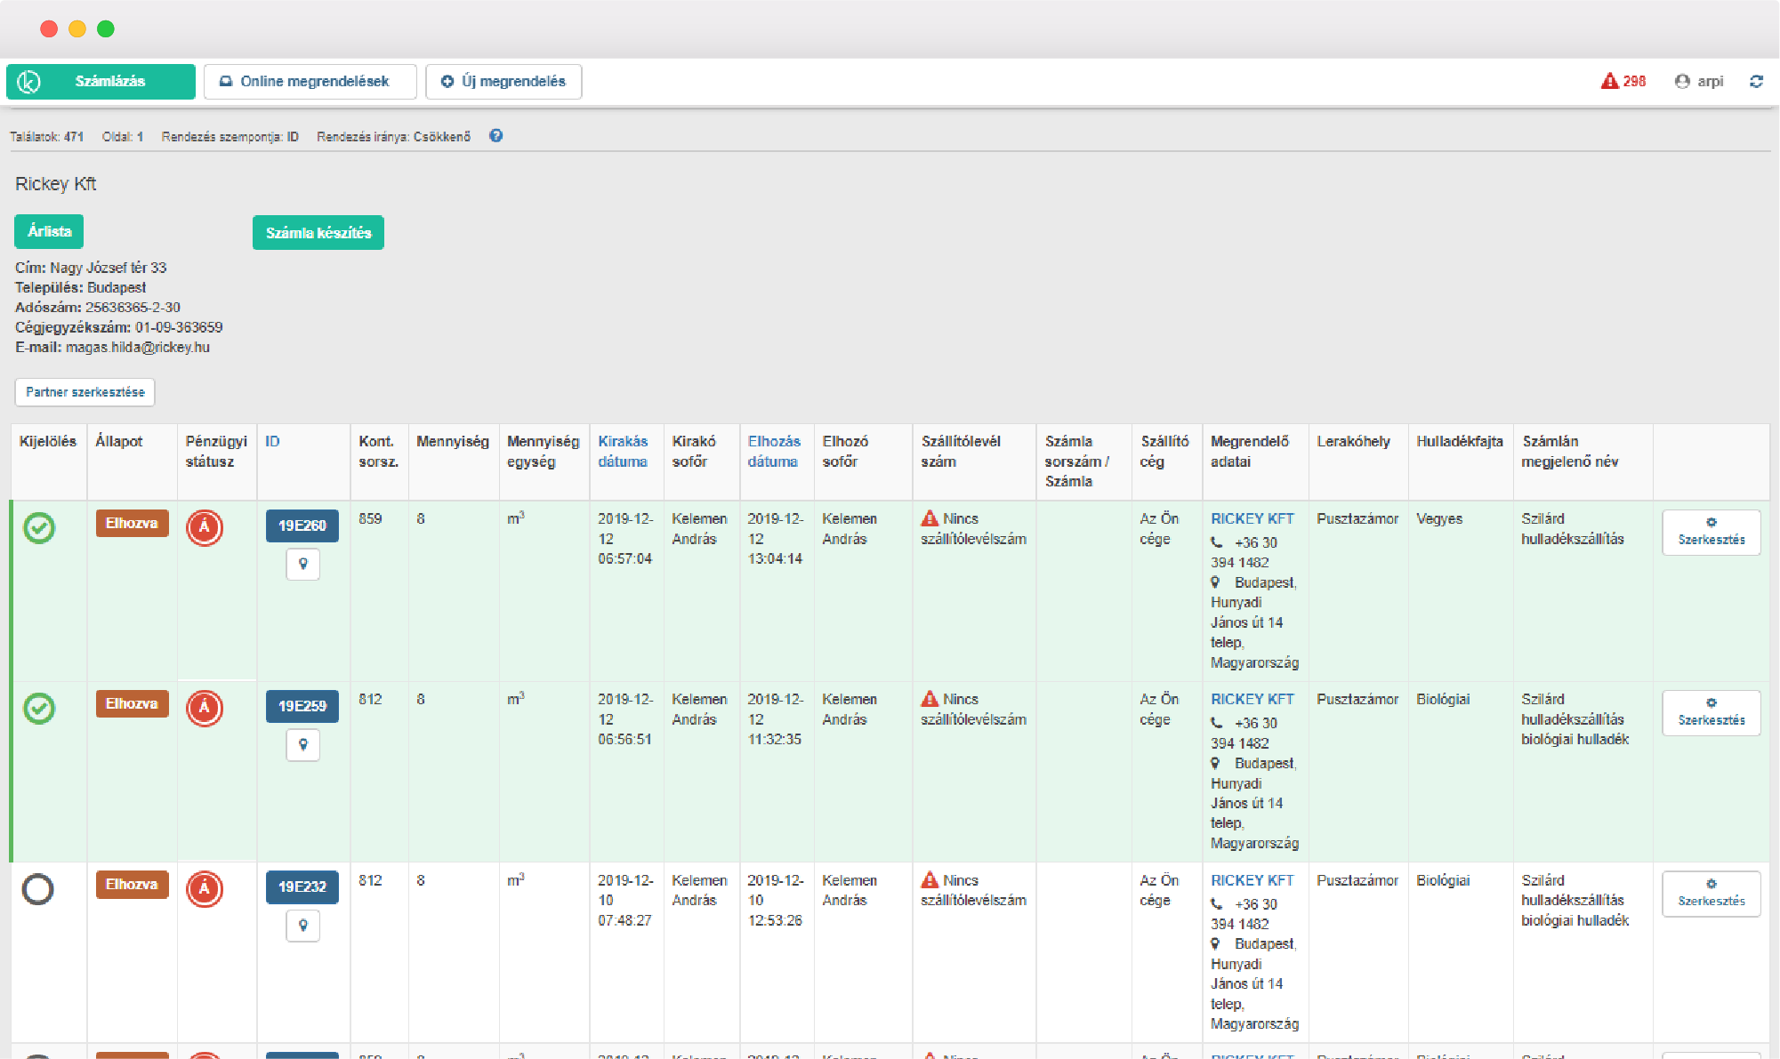Open the Számlázás section
The width and height of the screenshot is (1780, 1059).
[101, 81]
